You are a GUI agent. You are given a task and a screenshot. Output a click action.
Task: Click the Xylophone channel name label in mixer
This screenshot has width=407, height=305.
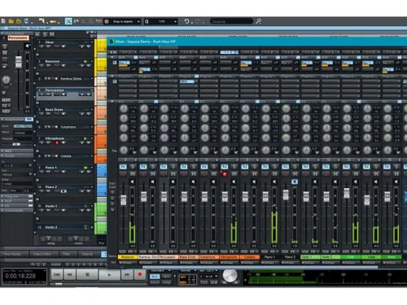pyautogui.click(x=209, y=257)
